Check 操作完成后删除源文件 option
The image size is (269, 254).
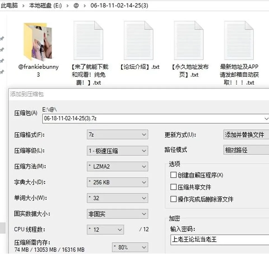point(173,199)
